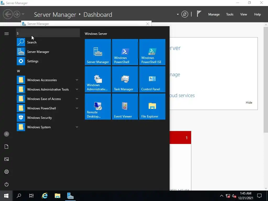Switch to Server Manager taskbar icon

point(70,196)
